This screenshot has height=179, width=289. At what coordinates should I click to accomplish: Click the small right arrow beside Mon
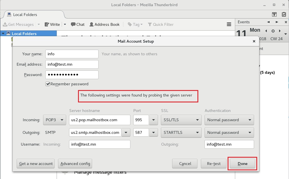click(x=280, y=31)
